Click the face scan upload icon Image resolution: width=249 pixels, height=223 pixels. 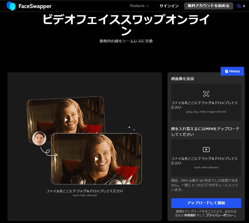pyautogui.click(x=206, y=94)
